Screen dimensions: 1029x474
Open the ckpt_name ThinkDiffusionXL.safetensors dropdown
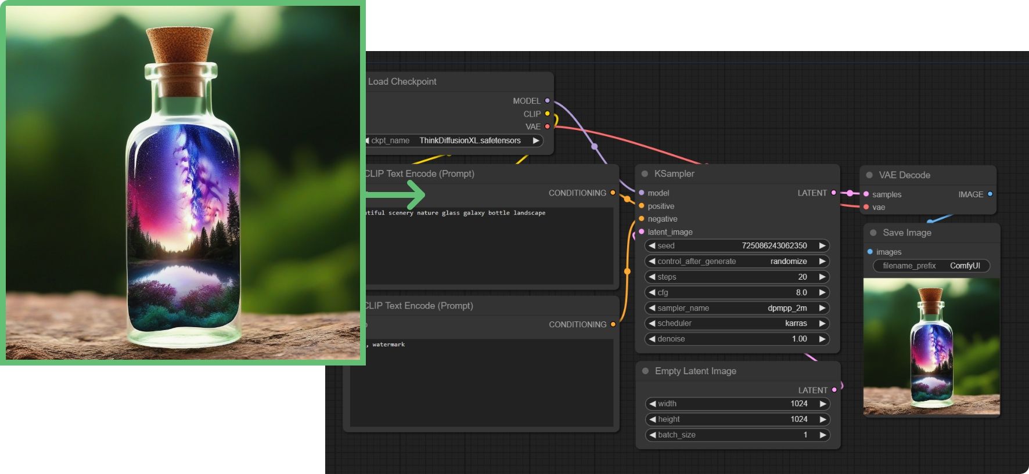point(454,140)
